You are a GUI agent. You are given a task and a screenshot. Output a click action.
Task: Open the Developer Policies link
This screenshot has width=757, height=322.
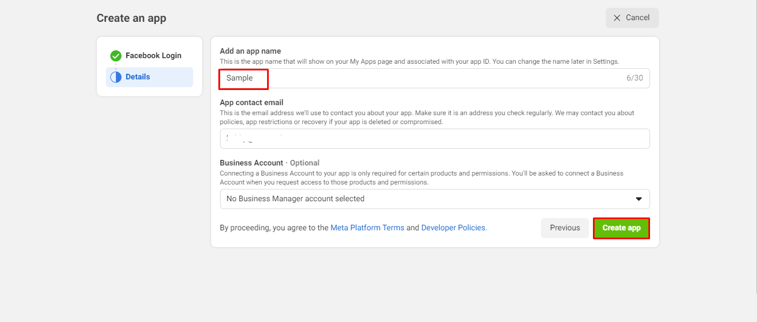pyautogui.click(x=453, y=228)
